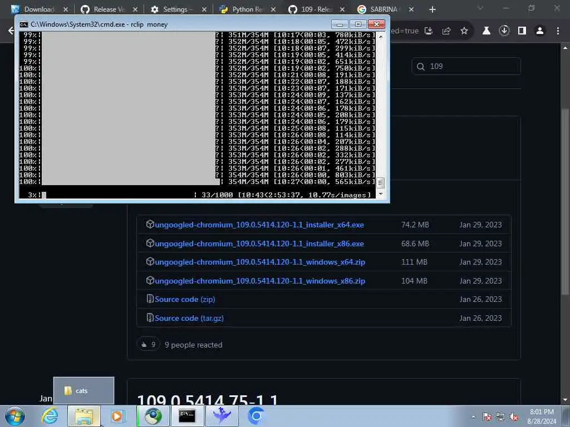Open Windows Media Player from taskbar
Screen dimensions: 570x427
[117, 416]
